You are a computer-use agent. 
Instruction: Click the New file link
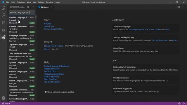tap(47, 24)
